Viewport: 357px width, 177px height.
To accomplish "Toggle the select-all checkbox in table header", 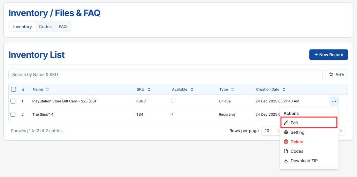I will (14, 90).
